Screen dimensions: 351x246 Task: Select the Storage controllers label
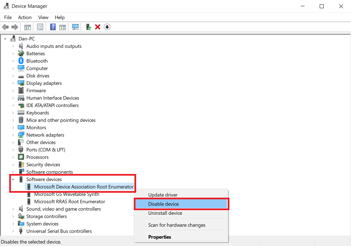coord(46,216)
